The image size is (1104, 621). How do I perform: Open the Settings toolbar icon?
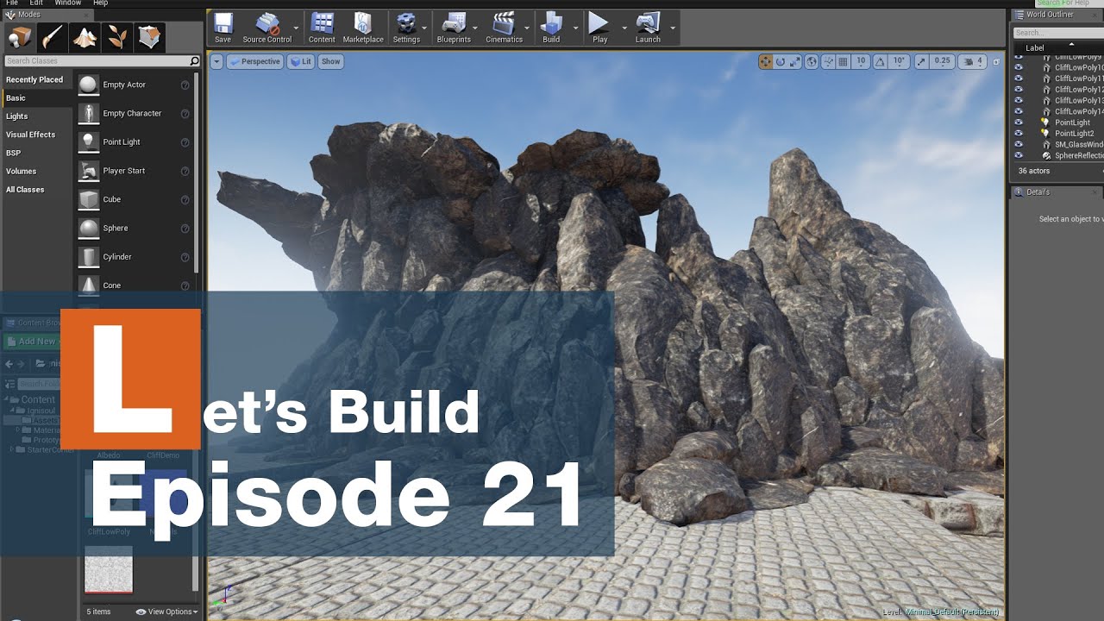[406, 28]
